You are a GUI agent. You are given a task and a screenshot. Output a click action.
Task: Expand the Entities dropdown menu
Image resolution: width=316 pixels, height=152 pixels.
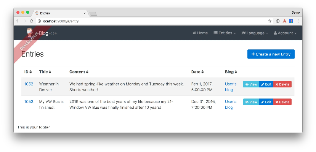(x=225, y=33)
